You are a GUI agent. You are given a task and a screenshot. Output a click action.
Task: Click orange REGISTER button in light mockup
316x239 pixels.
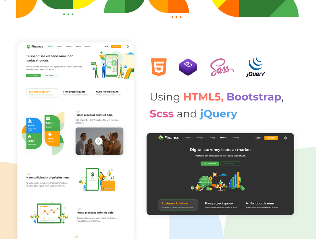[x=116, y=47]
